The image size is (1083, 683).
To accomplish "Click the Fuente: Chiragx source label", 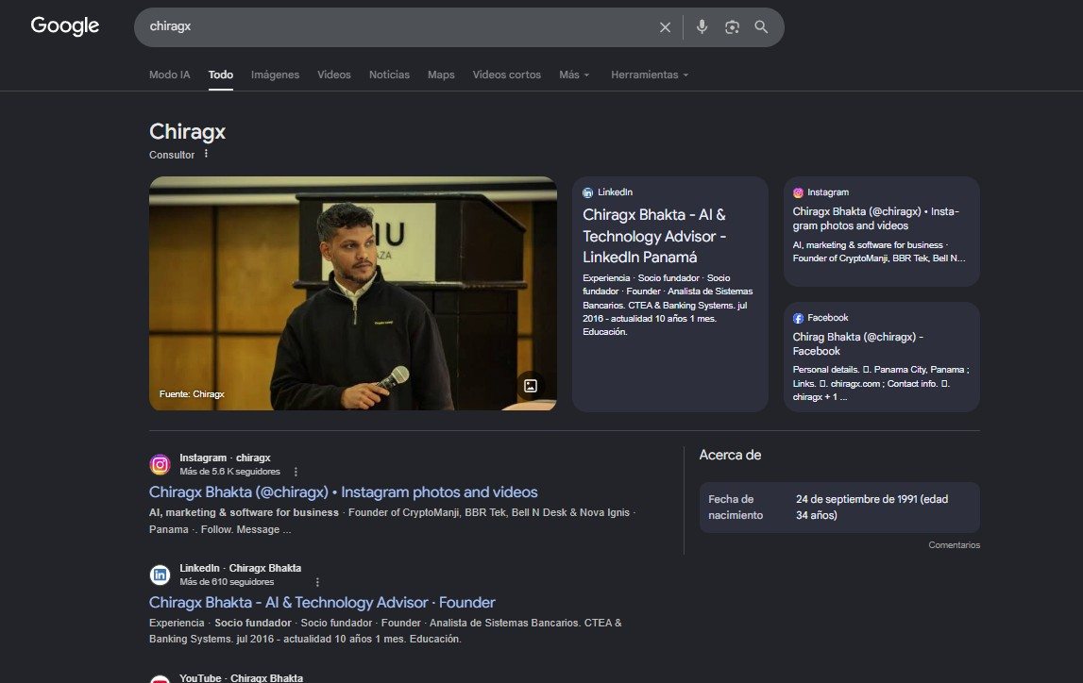I will [192, 394].
